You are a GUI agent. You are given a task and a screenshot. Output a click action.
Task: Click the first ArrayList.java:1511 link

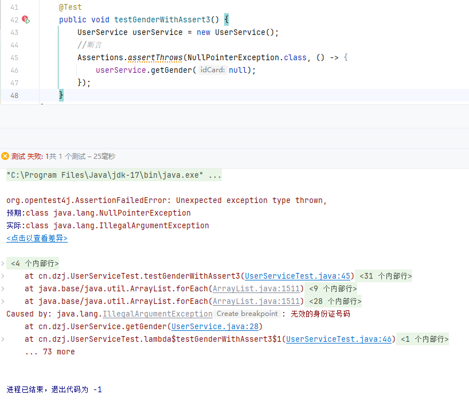pos(256,288)
